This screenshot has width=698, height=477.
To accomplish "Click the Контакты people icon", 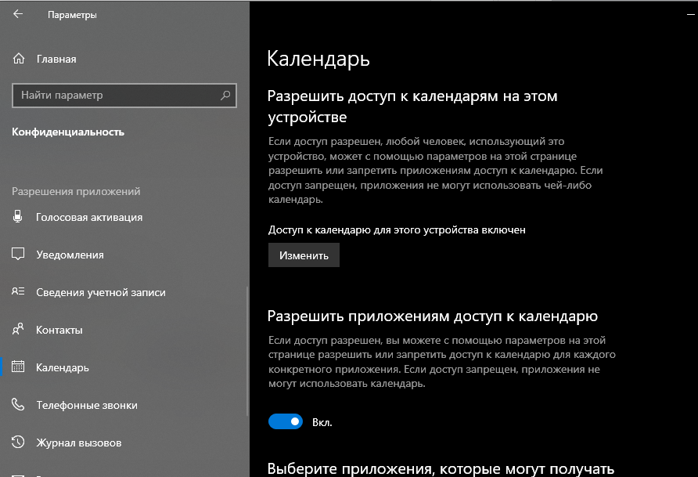I will click(19, 330).
